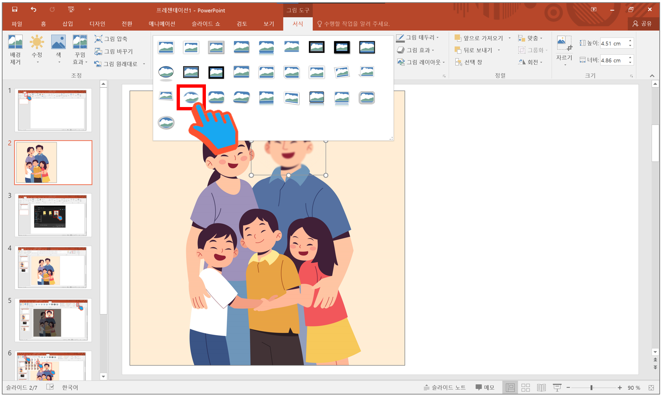Apply the rotated white picture style
This screenshot has width=663, height=396.
(342, 72)
